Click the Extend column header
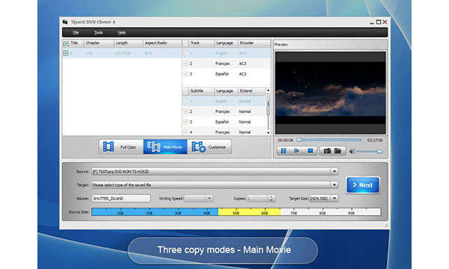This screenshot has height=269, width=449. click(251, 91)
